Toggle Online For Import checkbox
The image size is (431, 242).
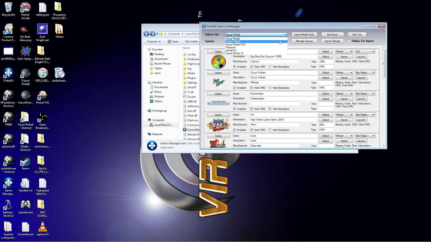tap(349, 41)
